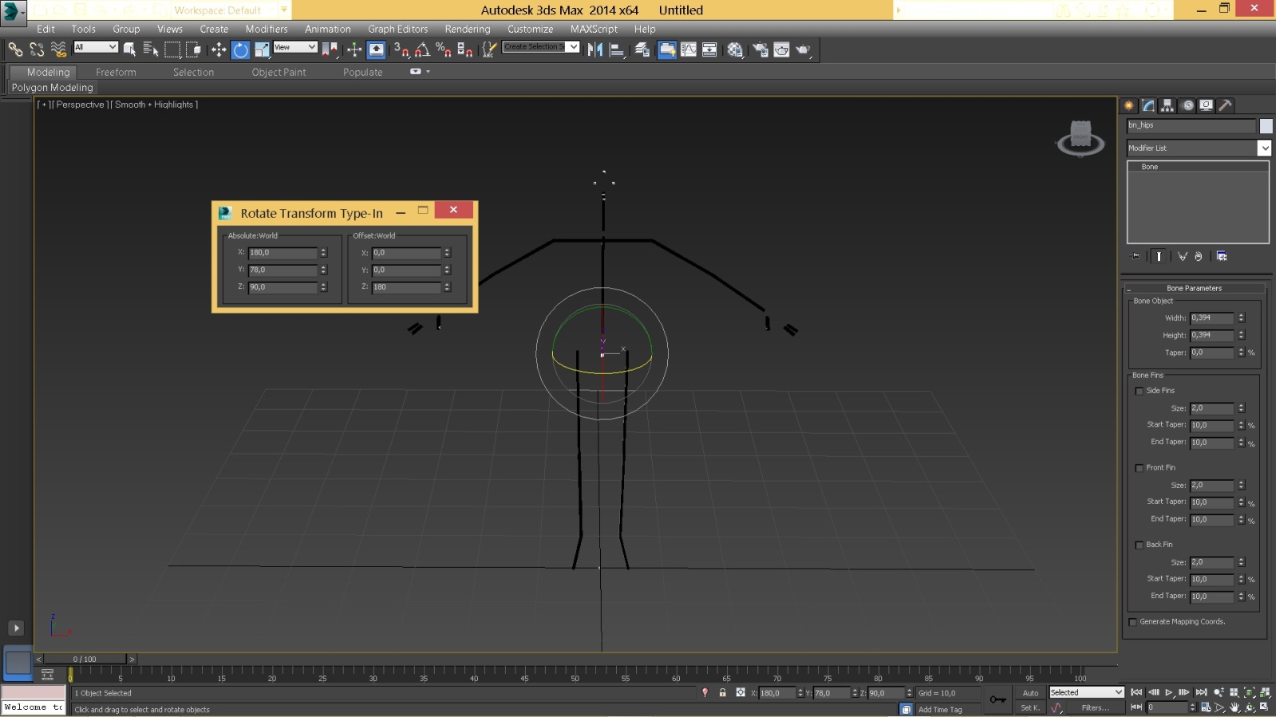Screen dimensions: 1276x717
Task: Click the Pin Stack icon under modifier stack
Action: click(x=1136, y=256)
